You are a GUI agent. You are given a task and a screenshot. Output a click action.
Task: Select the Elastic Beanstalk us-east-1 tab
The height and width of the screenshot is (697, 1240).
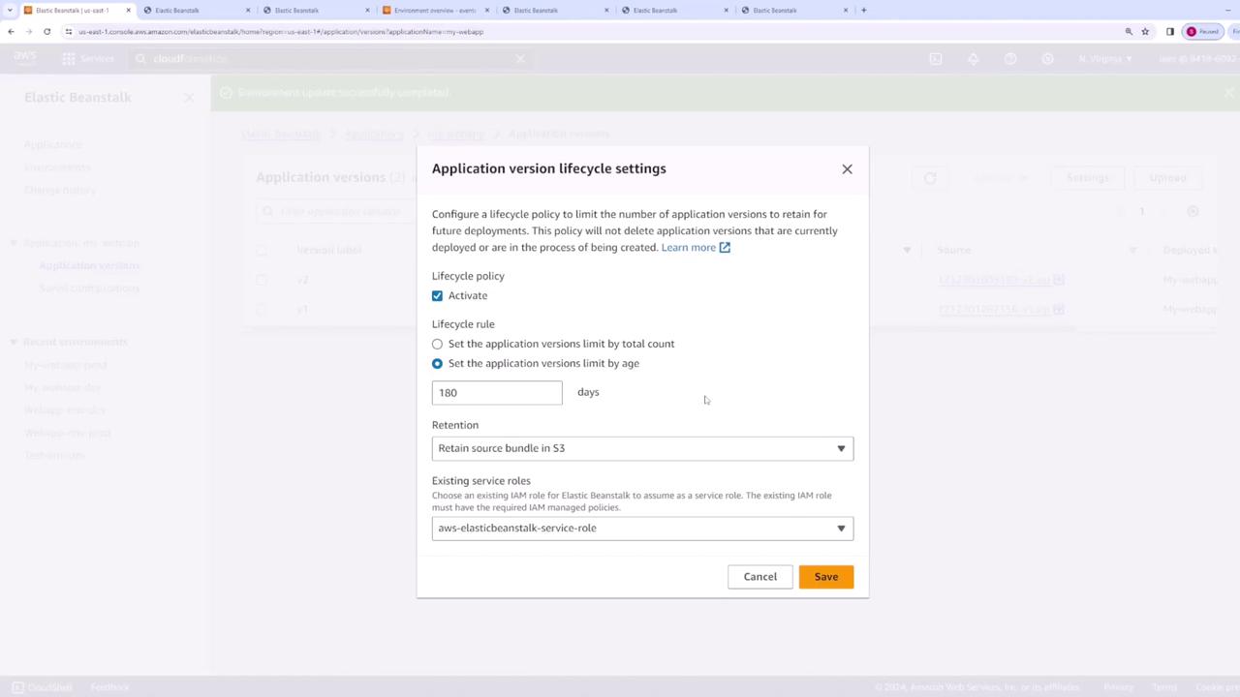pyautogui.click(x=72, y=11)
